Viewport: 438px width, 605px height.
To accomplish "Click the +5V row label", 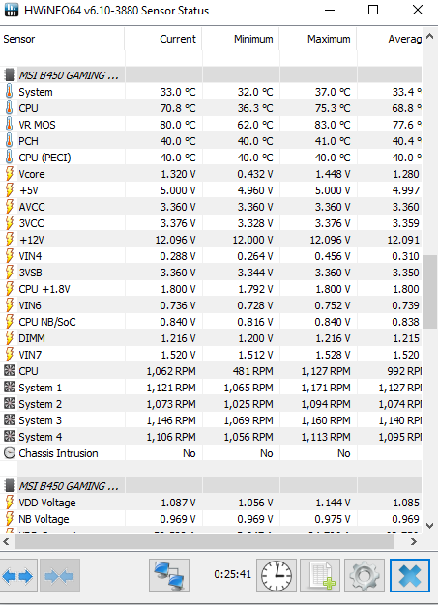I will (29, 190).
